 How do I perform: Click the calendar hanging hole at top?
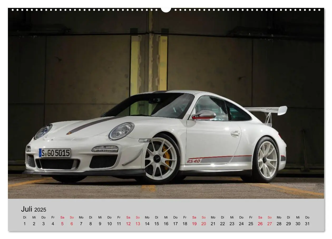(x=166, y=9)
